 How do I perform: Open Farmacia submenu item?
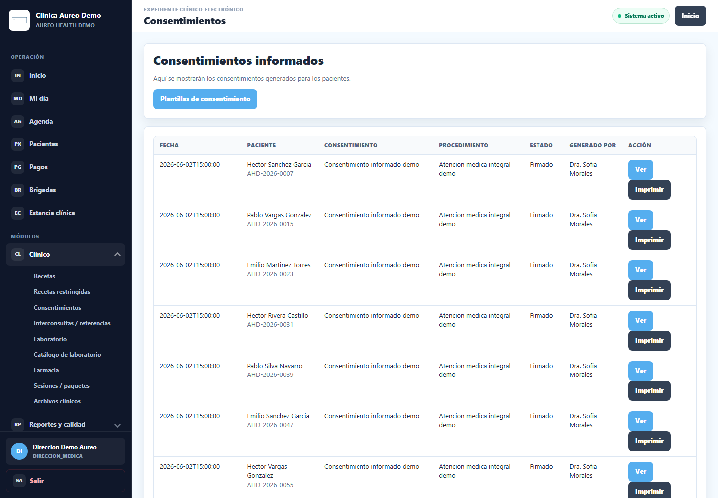(46, 370)
